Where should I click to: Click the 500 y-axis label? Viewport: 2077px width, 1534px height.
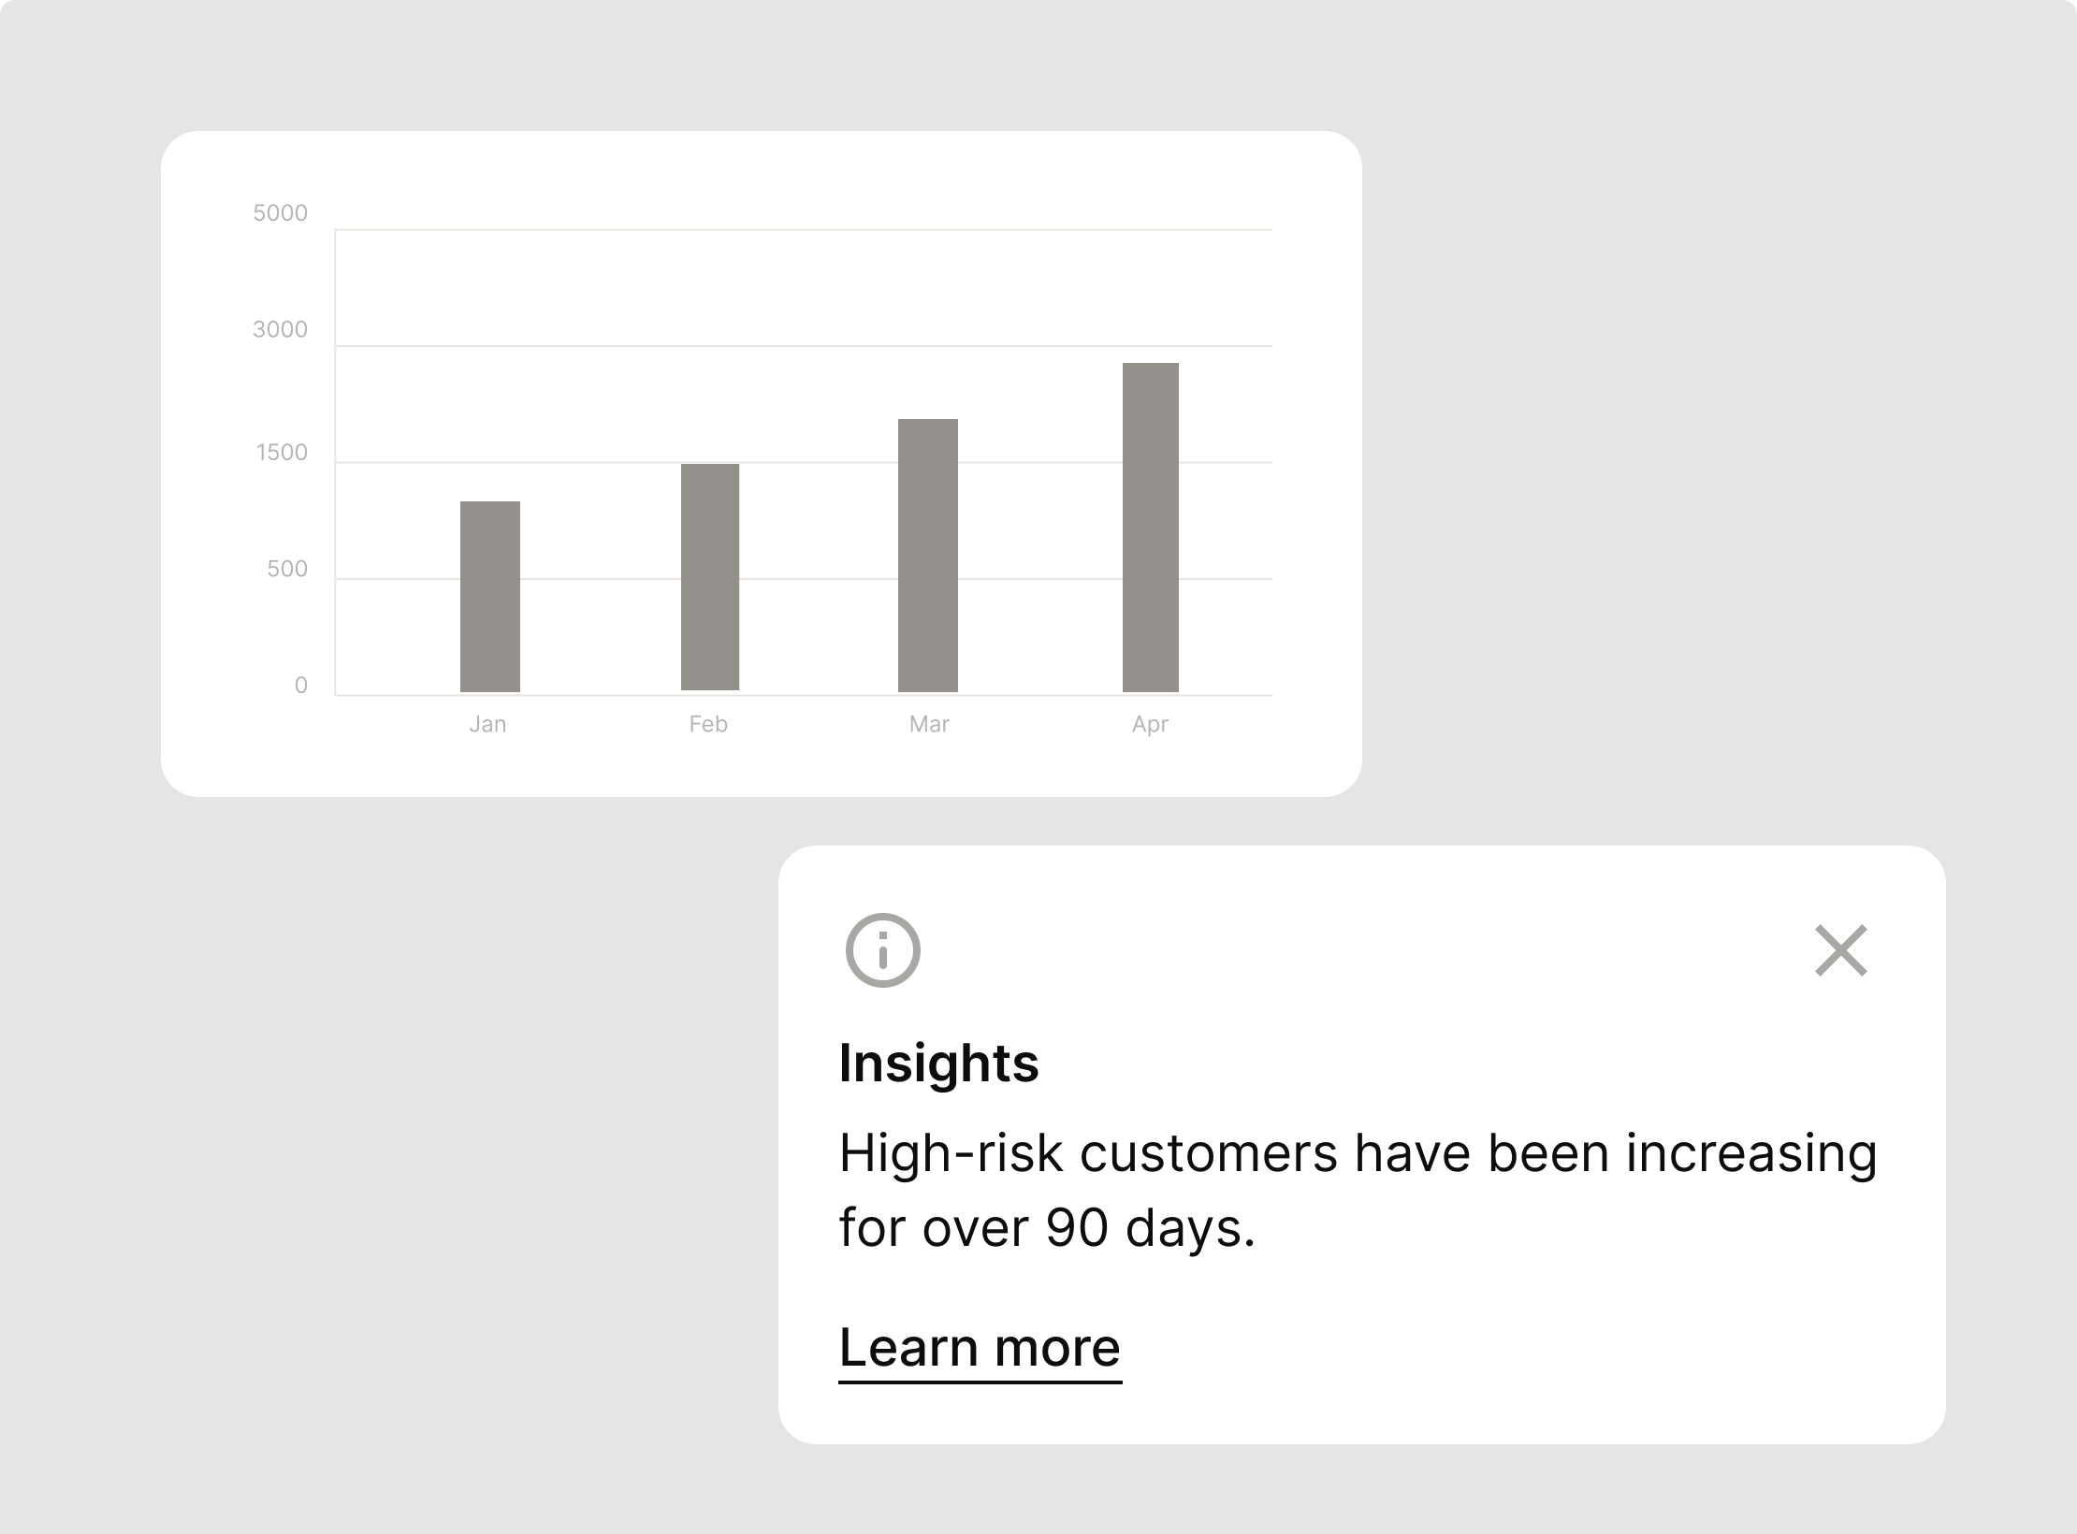(x=287, y=569)
